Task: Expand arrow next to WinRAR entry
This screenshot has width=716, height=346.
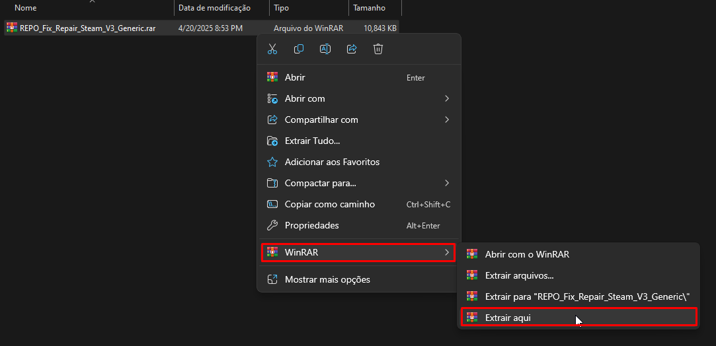Action: (x=447, y=252)
